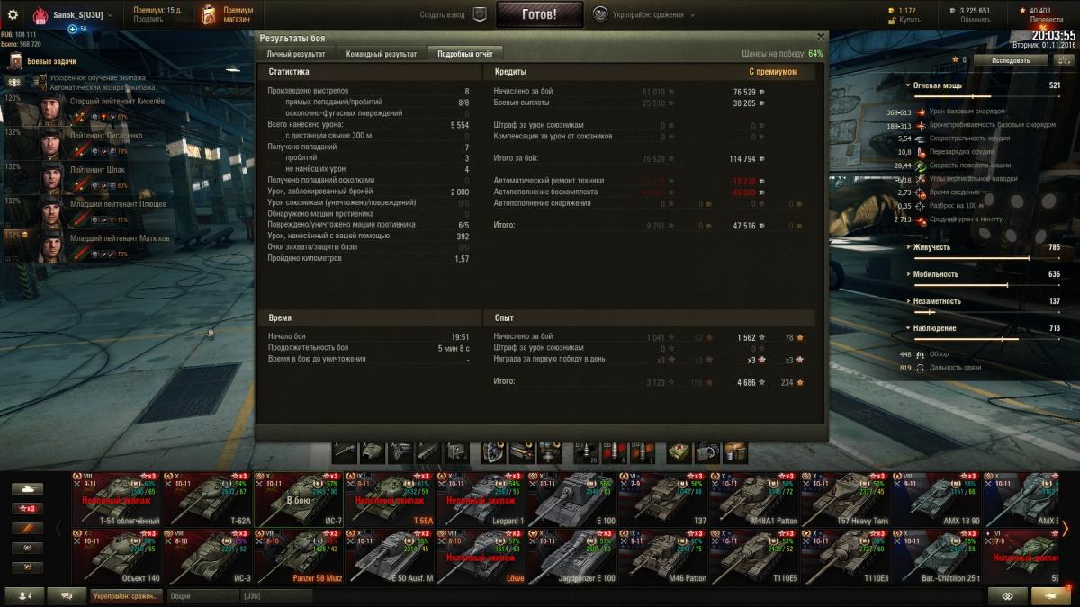Open the Укреплайон: сражен.. chat tab

coord(127,595)
